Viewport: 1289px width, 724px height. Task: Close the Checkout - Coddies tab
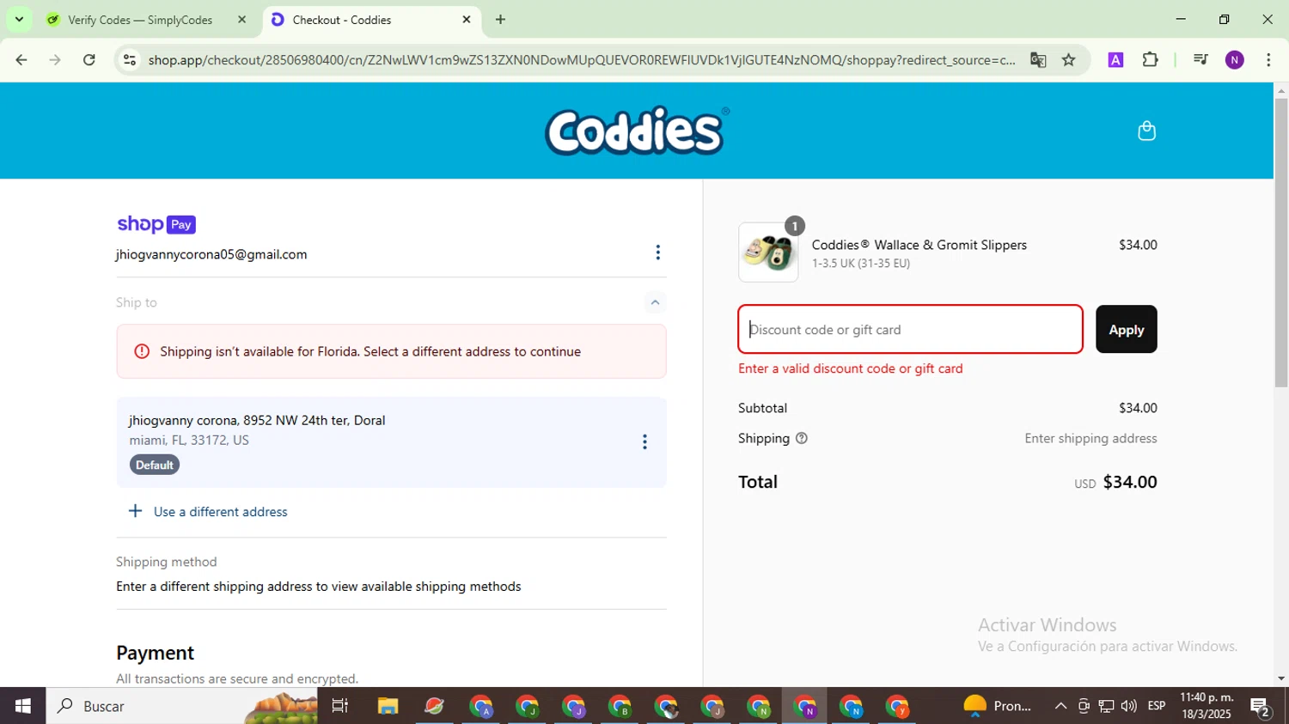click(467, 19)
